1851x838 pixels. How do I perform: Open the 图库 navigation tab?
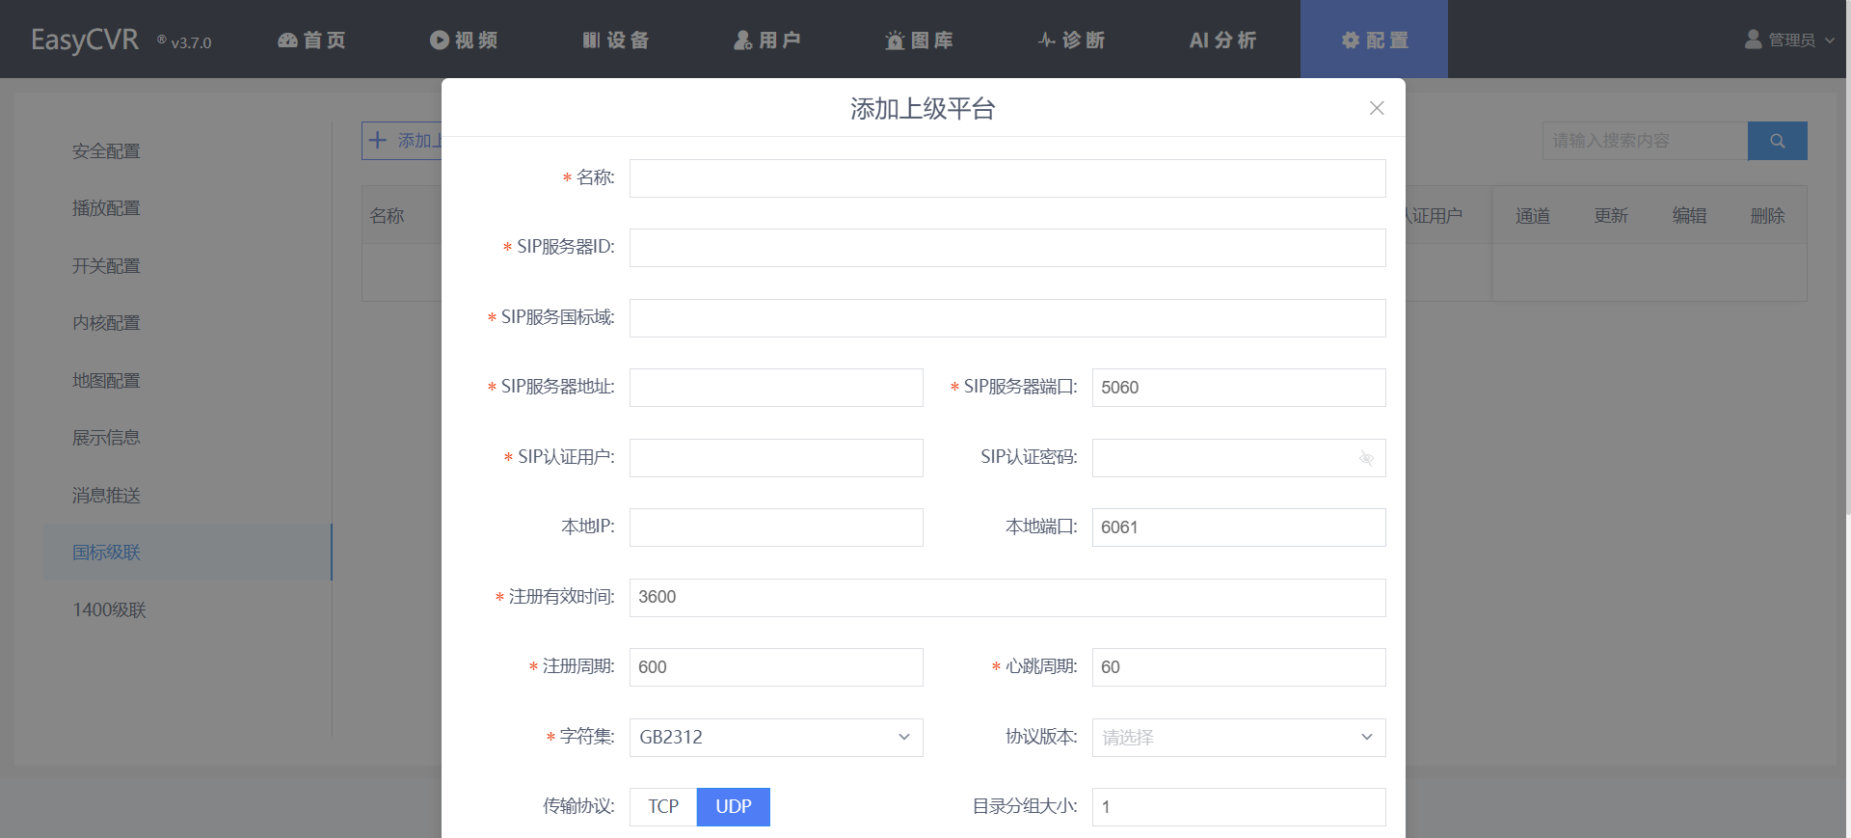(920, 40)
